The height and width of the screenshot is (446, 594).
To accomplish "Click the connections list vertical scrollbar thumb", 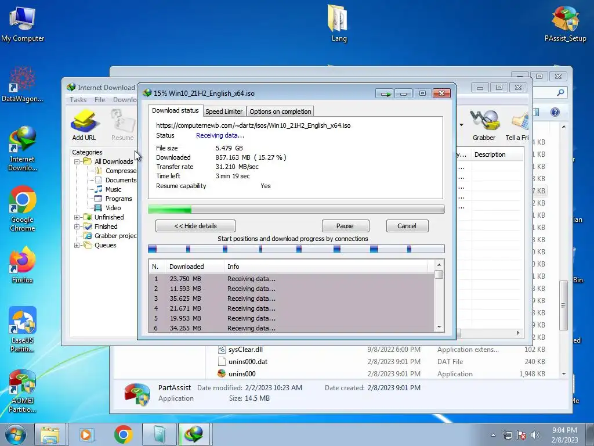I will pyautogui.click(x=439, y=275).
